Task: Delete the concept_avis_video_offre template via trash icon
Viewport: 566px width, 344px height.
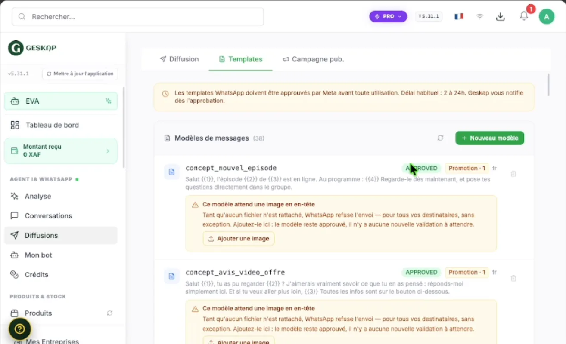Action: click(x=513, y=278)
